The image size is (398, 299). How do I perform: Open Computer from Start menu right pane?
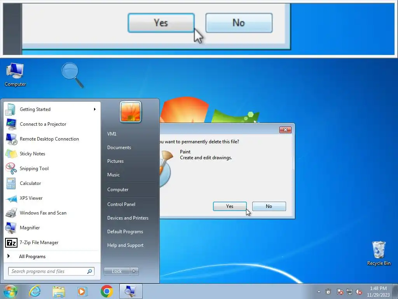118,190
